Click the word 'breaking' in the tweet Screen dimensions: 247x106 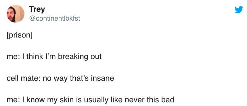[73, 56]
